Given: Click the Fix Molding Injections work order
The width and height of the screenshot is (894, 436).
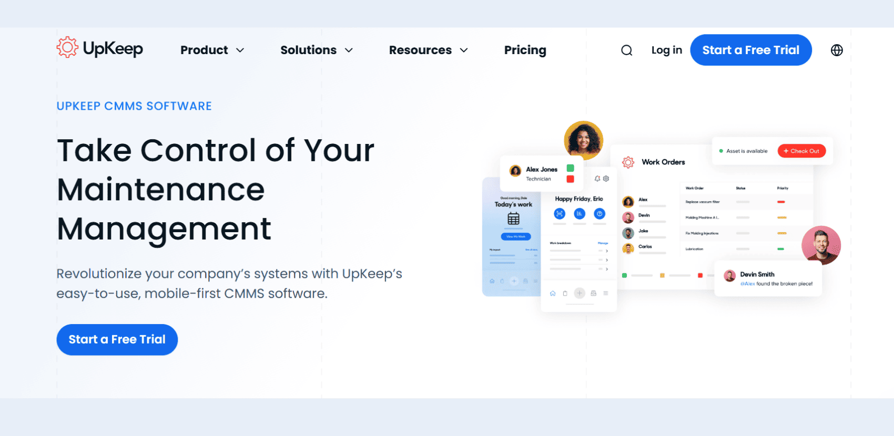Looking at the screenshot, I should 702,233.
